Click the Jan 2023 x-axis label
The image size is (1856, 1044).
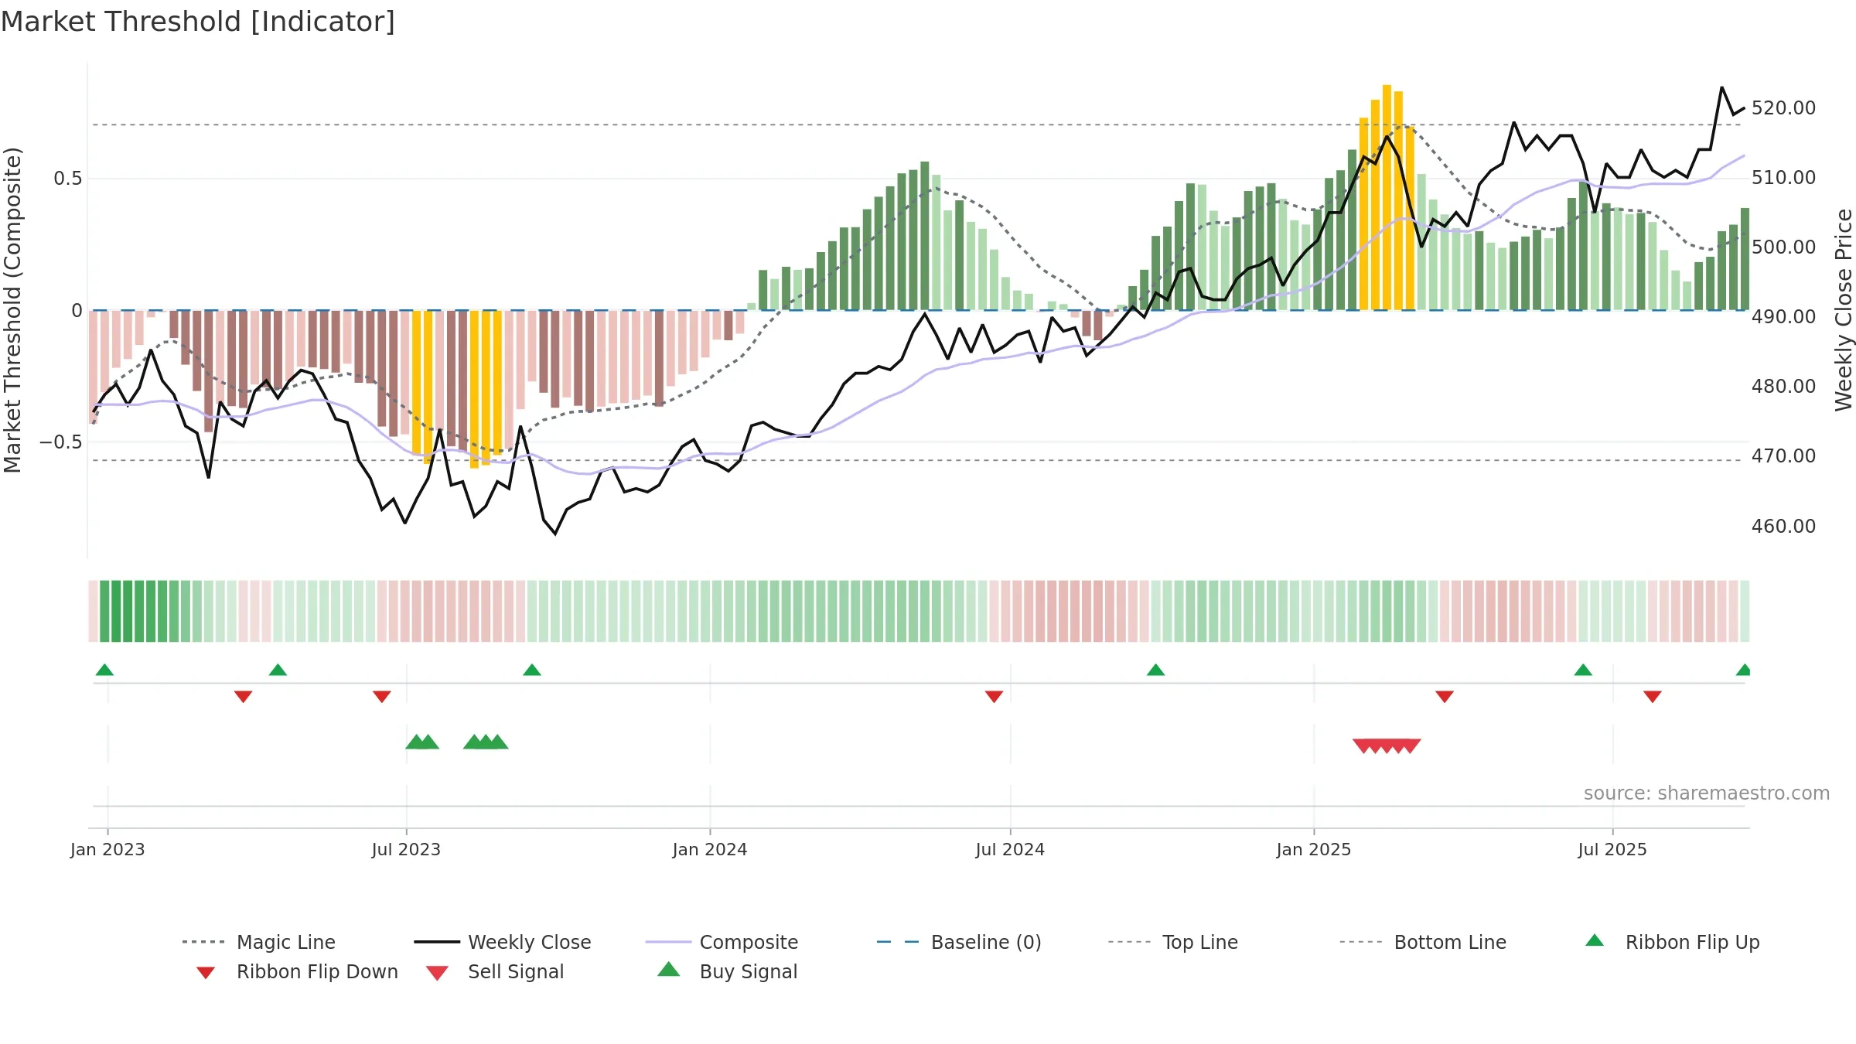click(x=107, y=849)
